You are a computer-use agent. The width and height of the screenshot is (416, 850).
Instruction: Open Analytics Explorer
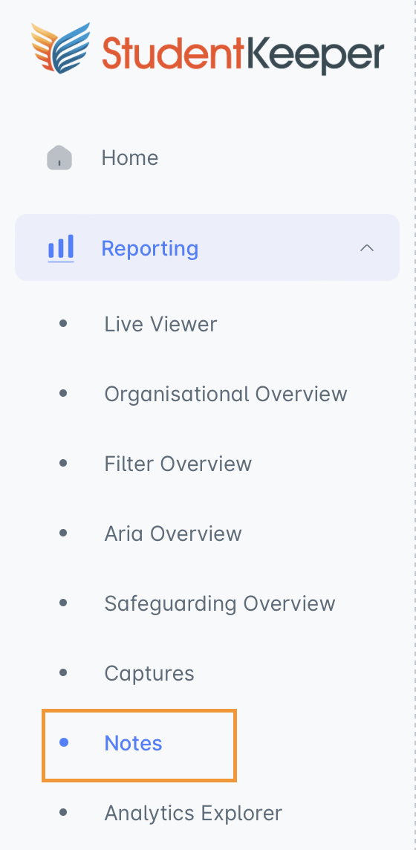point(193,813)
